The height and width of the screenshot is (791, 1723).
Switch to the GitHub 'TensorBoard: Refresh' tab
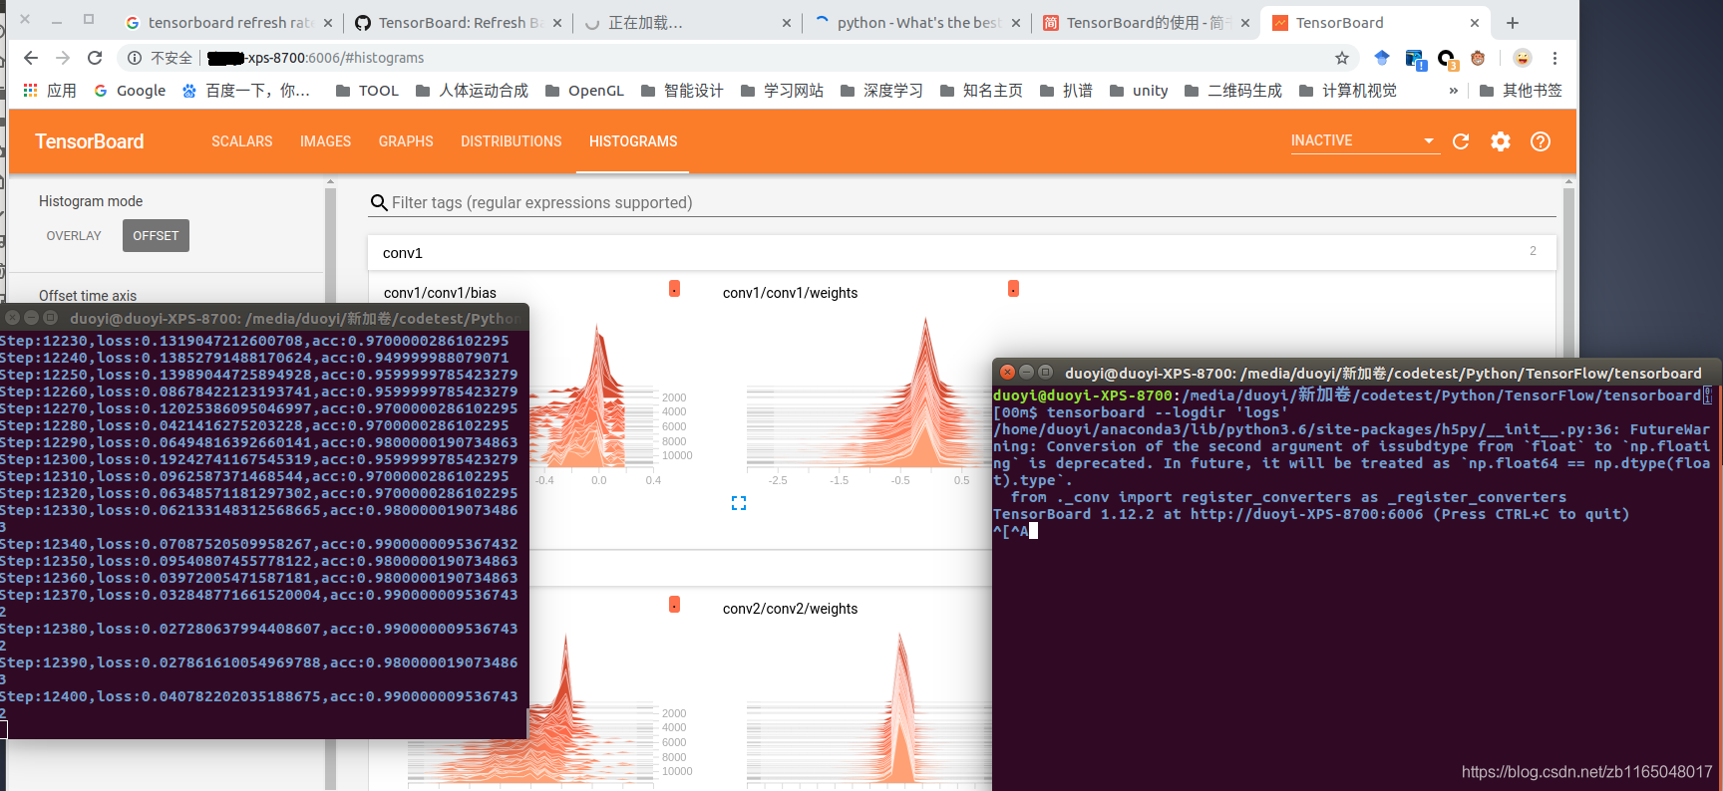click(x=458, y=22)
